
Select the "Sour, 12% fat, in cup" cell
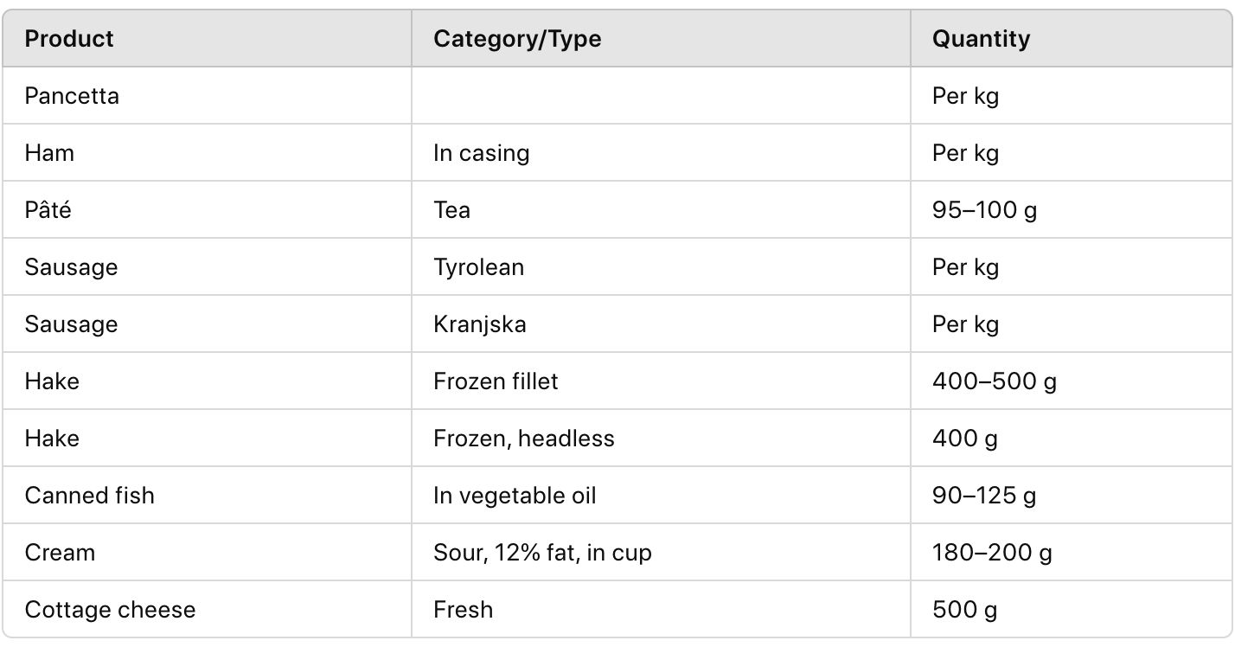point(542,553)
